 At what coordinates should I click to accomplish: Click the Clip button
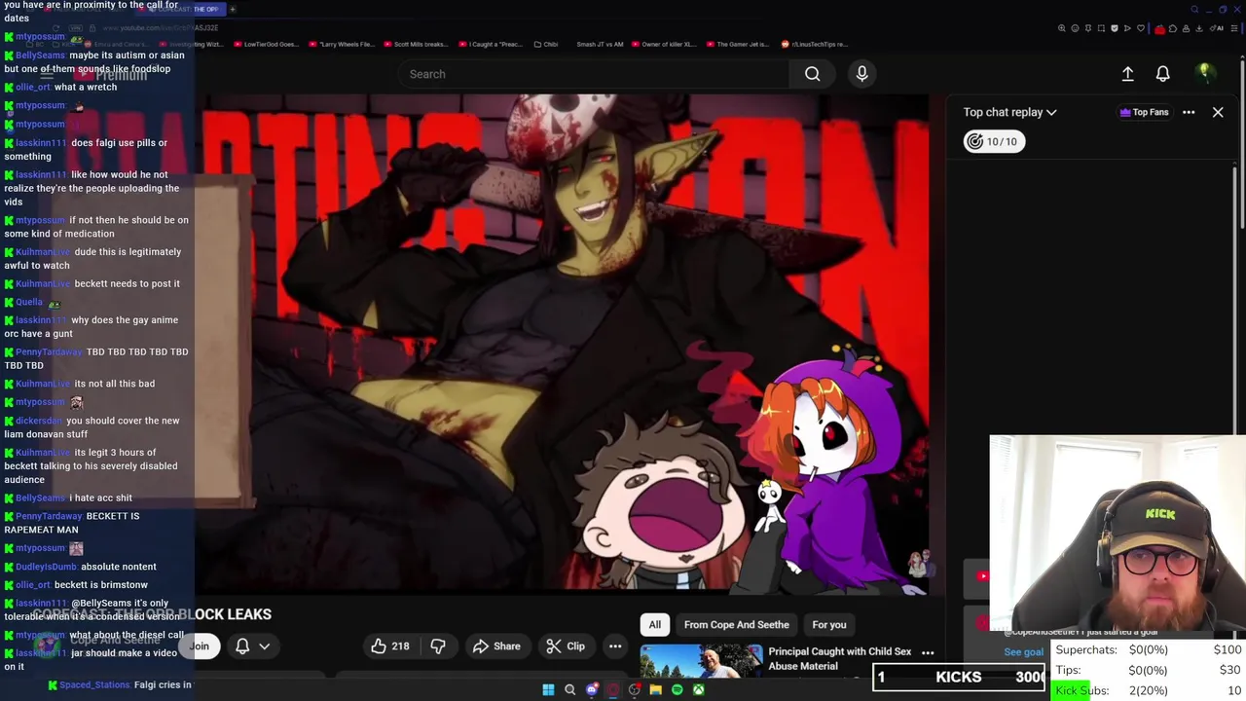tap(566, 646)
